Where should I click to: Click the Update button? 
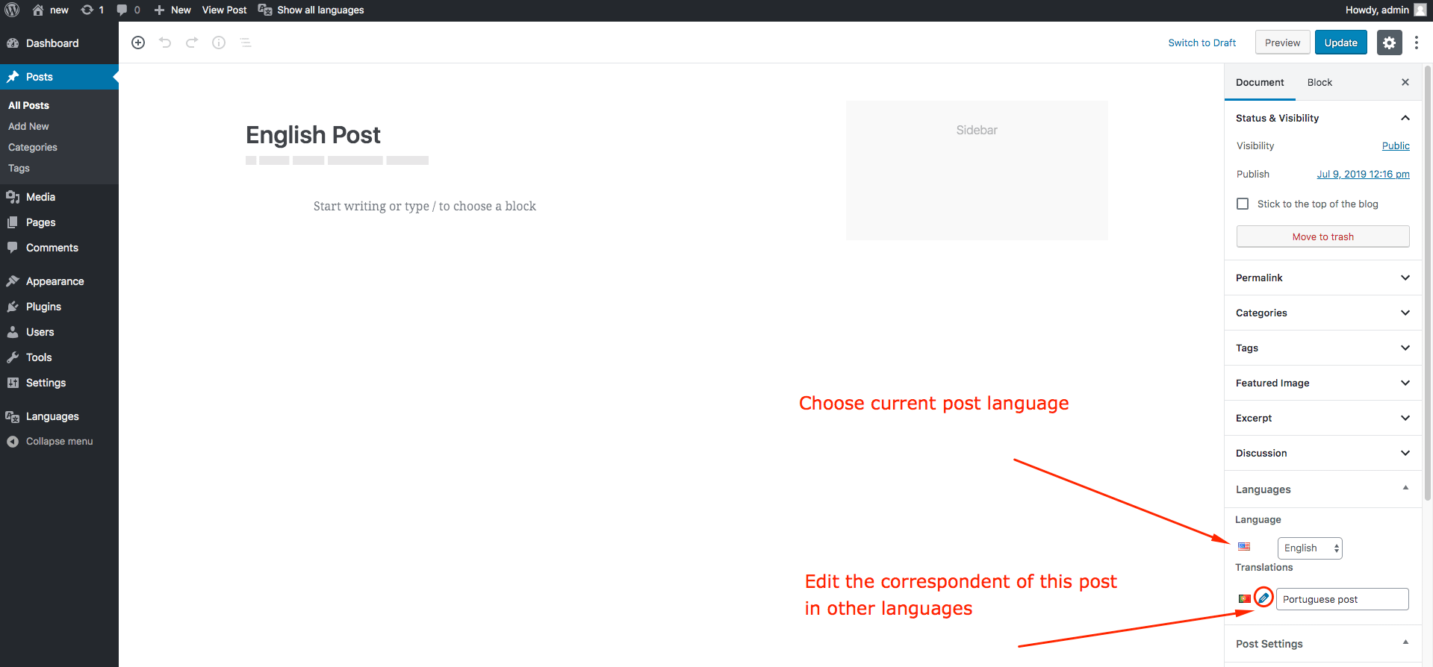coord(1340,43)
